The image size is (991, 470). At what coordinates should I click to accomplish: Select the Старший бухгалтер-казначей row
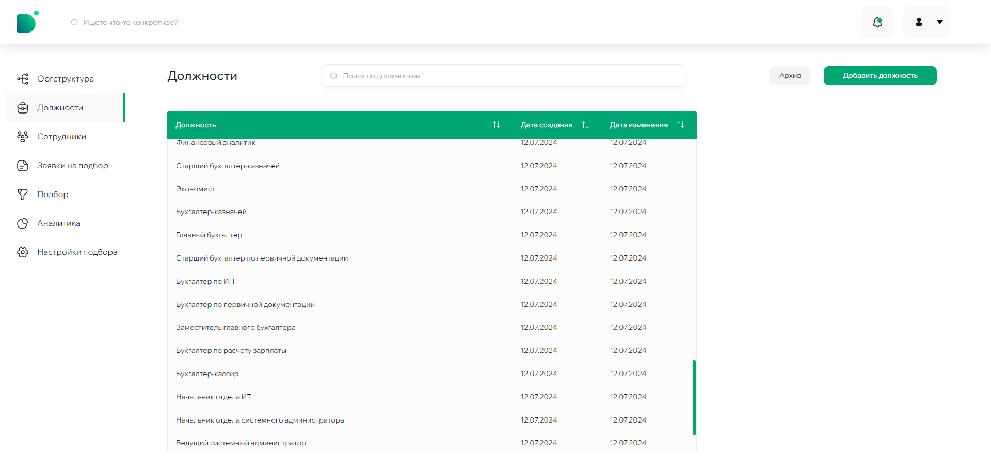coord(431,166)
